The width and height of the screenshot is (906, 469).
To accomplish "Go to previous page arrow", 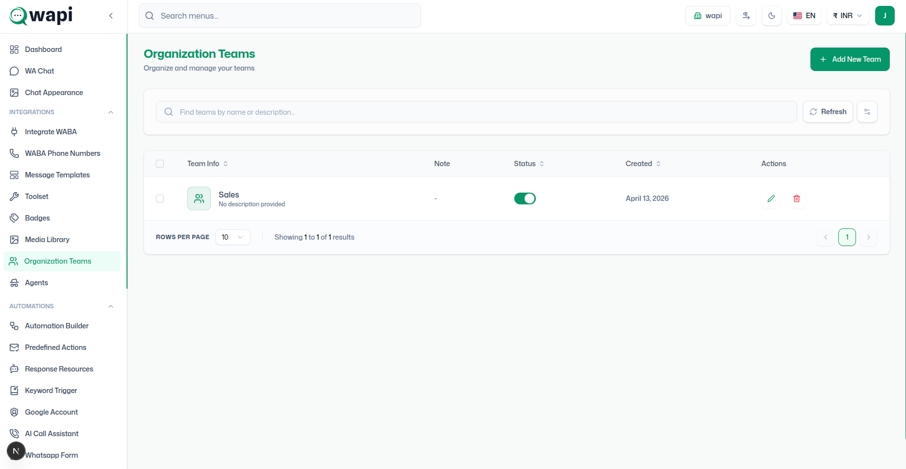I will pos(826,237).
